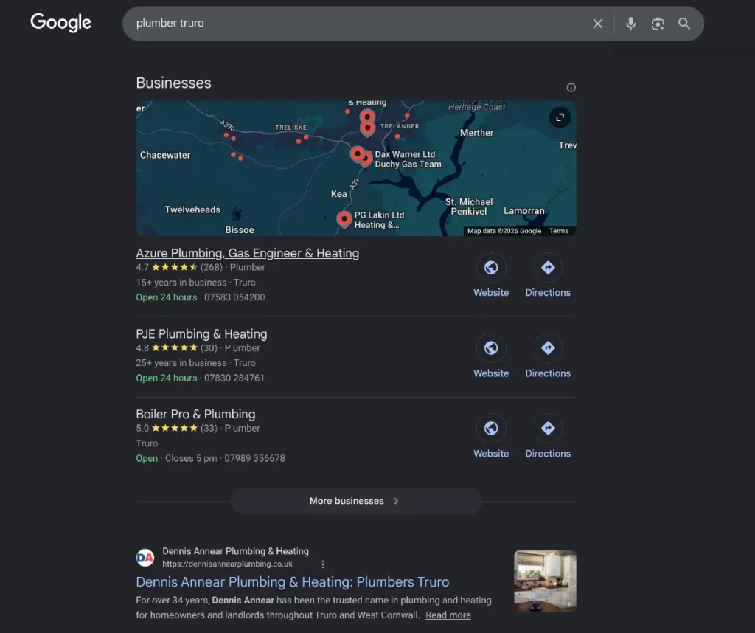Expand More businesses list
755x633 pixels.
coord(356,501)
